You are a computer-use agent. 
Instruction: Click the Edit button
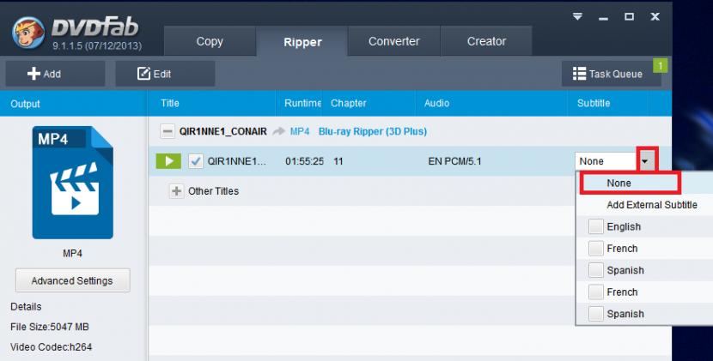(165, 74)
